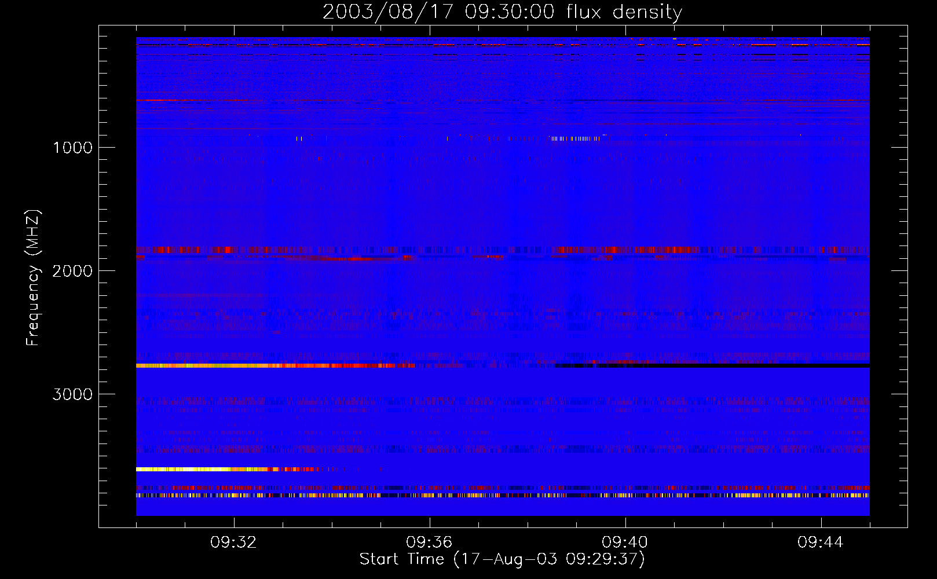The image size is (937, 579).
Task: Select the 'Frequency (MHZ)' axis label
Action: pyautogui.click(x=34, y=278)
